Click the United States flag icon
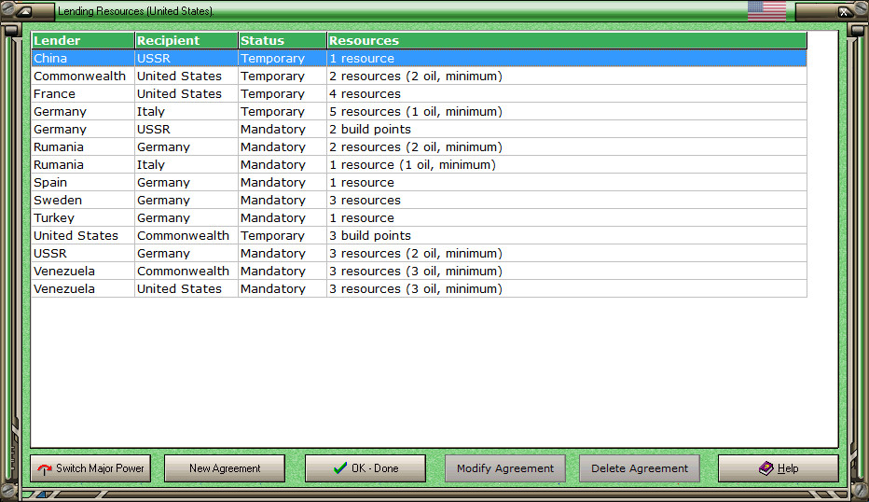Viewport: 869px width, 502px height. (766, 10)
